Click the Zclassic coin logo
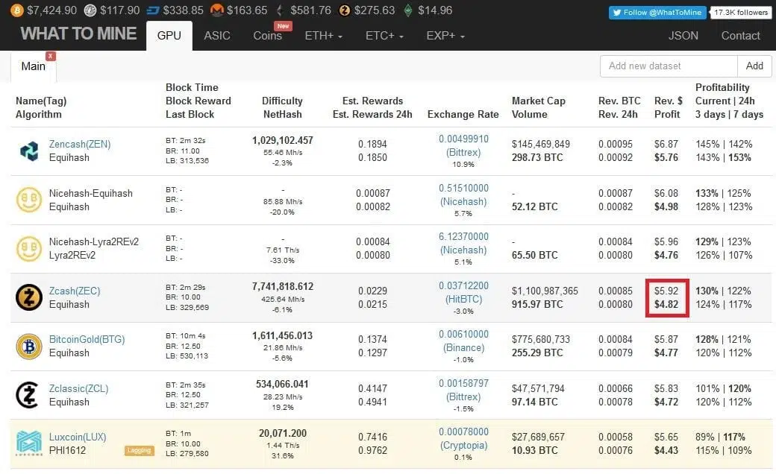 [x=28, y=395]
